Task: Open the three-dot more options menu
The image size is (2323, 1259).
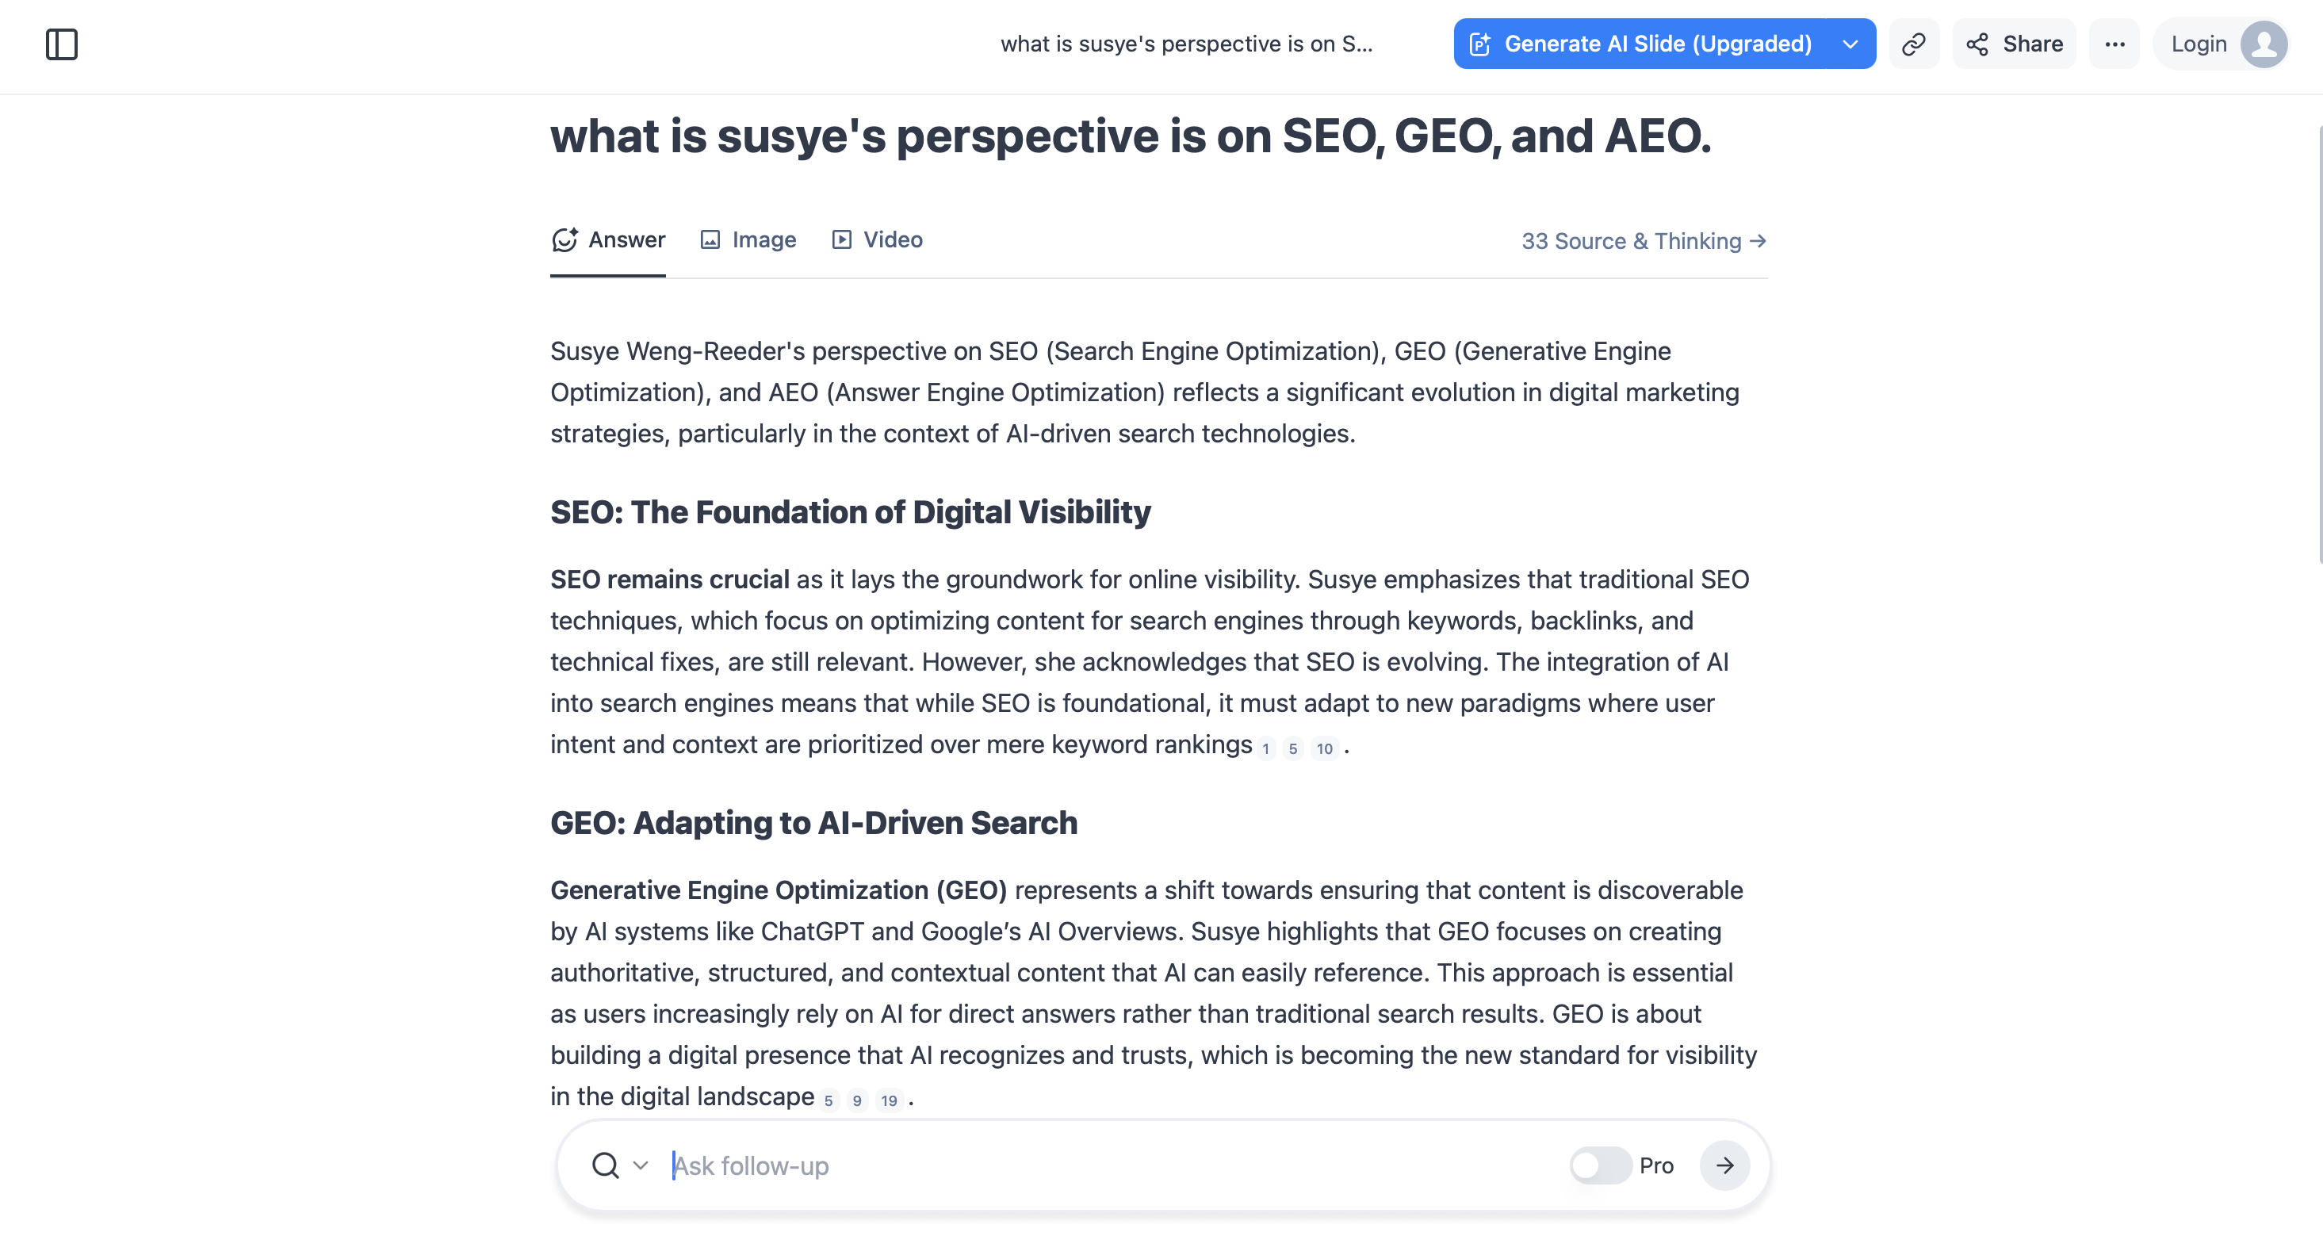Action: (2114, 44)
